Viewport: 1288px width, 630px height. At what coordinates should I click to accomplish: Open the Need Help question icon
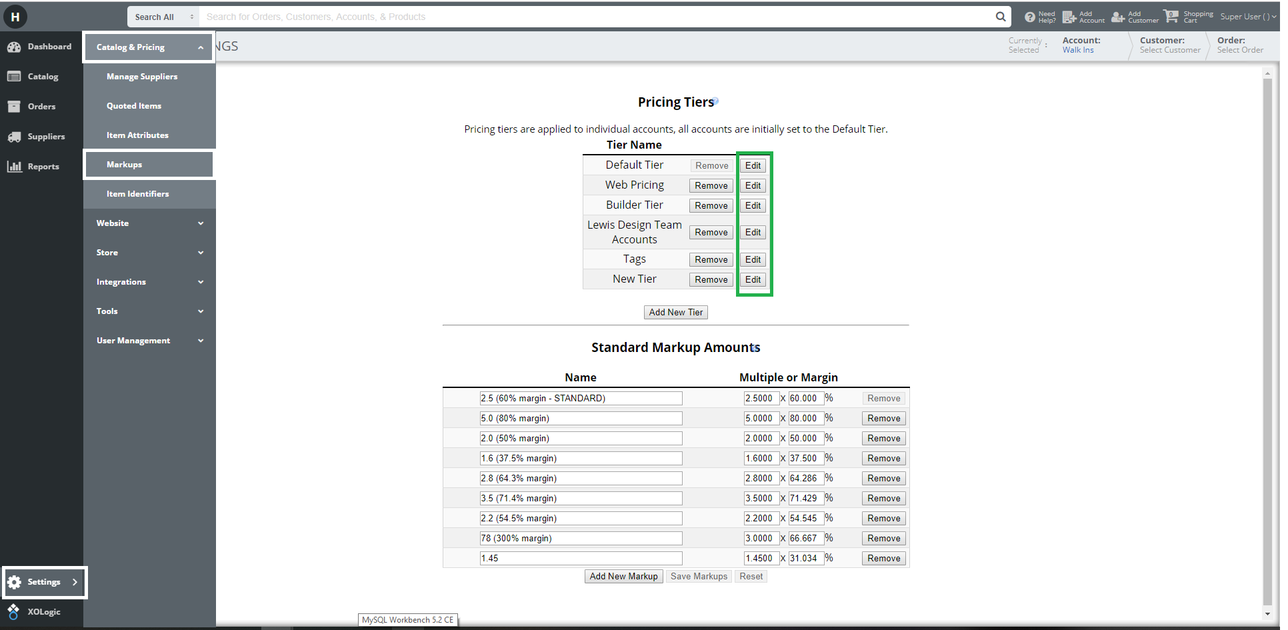click(x=1030, y=17)
